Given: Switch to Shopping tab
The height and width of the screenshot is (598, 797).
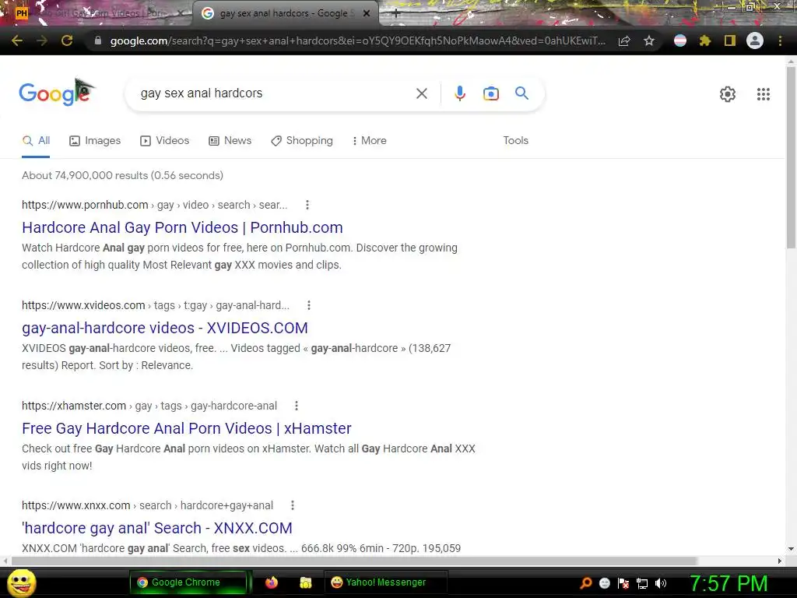Looking at the screenshot, I should pos(302,141).
